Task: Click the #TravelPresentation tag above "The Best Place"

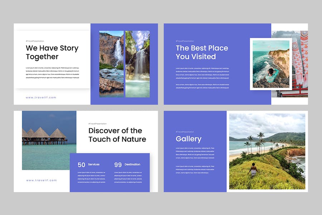Action: coord(185,41)
